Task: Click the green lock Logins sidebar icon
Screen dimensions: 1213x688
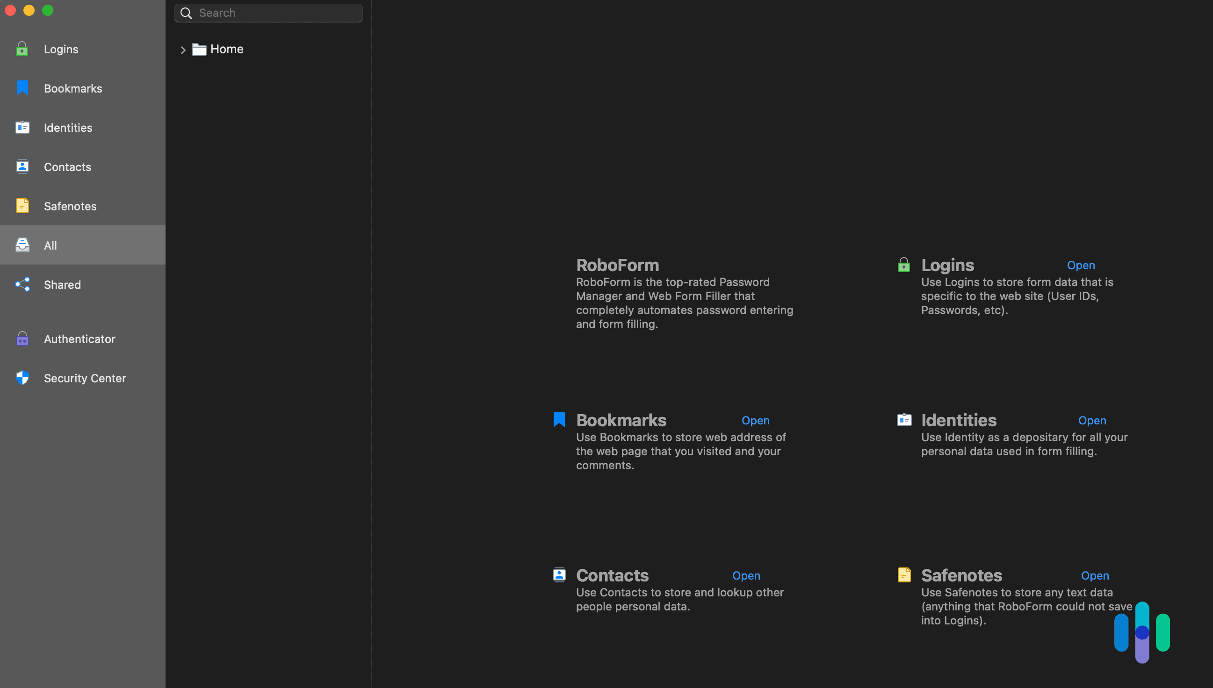Action: pos(22,49)
